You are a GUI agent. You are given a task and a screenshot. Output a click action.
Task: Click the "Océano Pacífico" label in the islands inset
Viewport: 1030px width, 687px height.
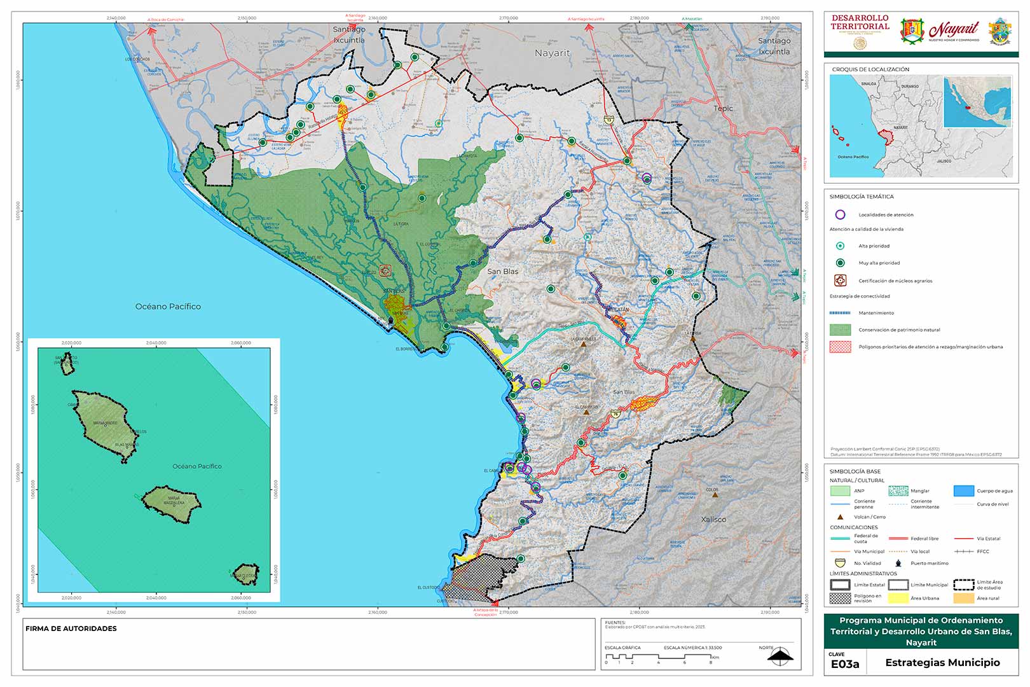point(197,466)
